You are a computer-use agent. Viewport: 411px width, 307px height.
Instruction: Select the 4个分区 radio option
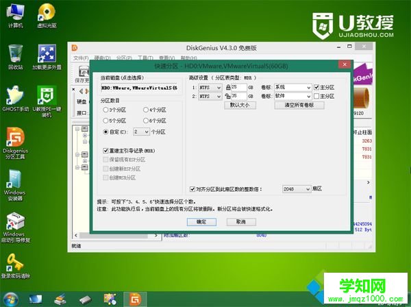pos(146,110)
